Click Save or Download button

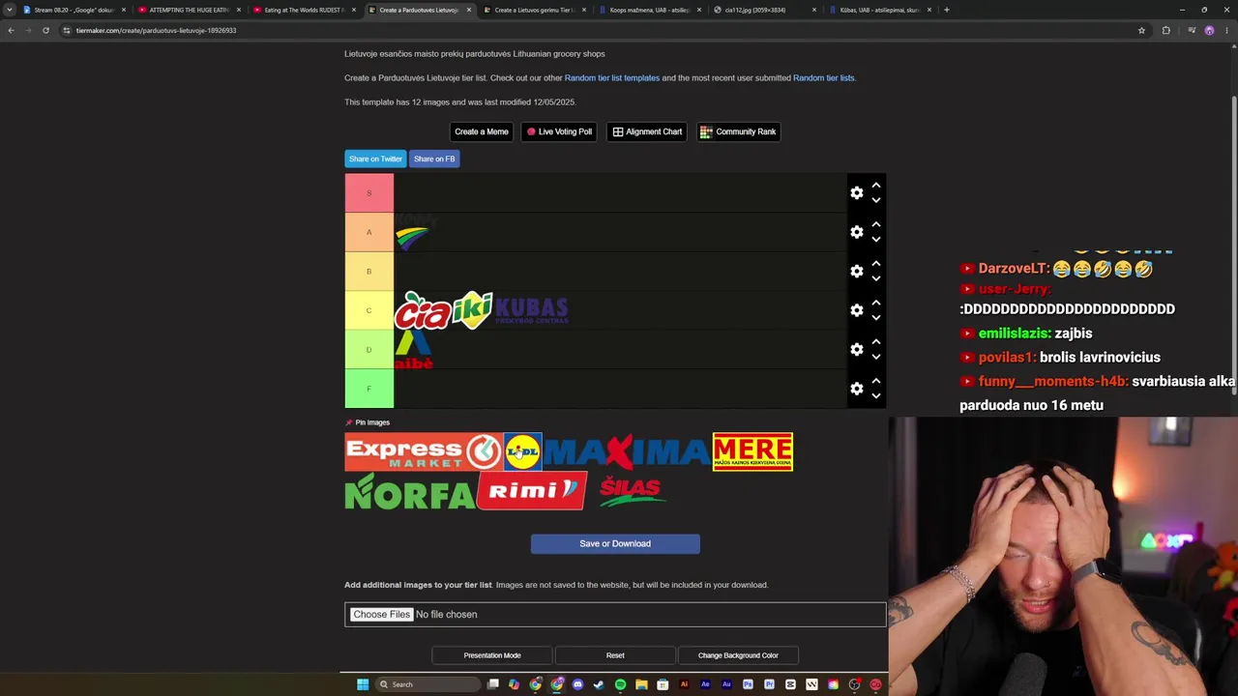pyautogui.click(x=615, y=543)
